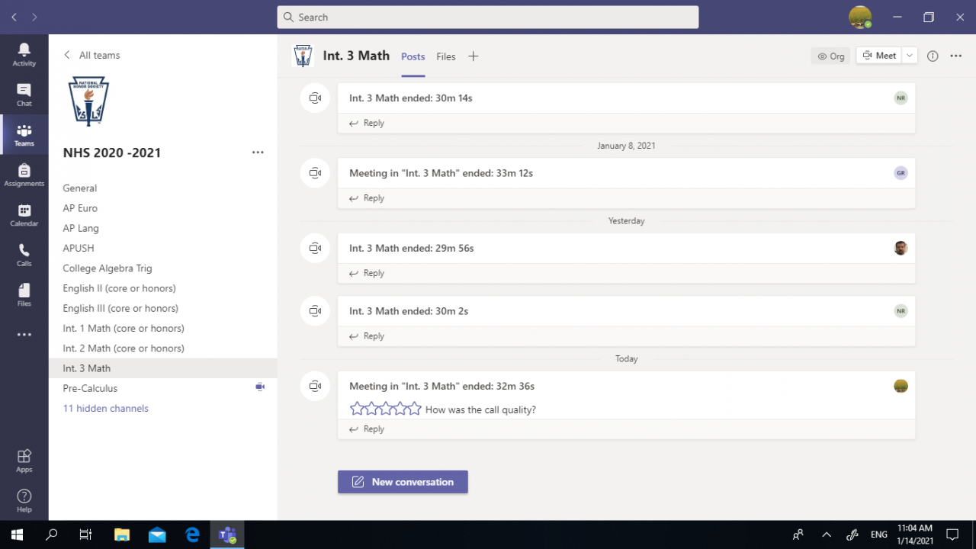Show hidden system tray icons
976x549 pixels.
[x=826, y=535]
